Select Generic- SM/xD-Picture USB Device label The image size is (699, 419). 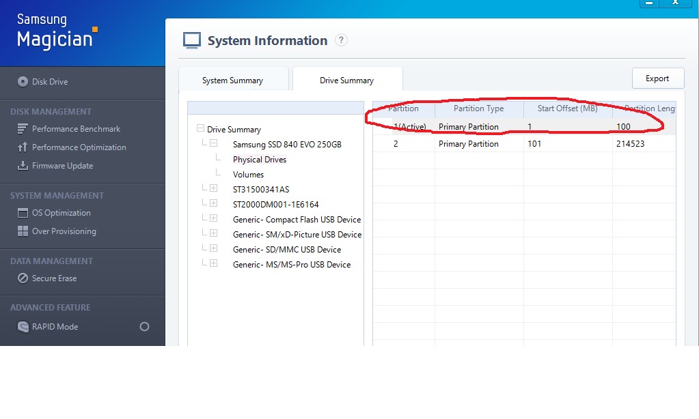pyautogui.click(x=297, y=234)
